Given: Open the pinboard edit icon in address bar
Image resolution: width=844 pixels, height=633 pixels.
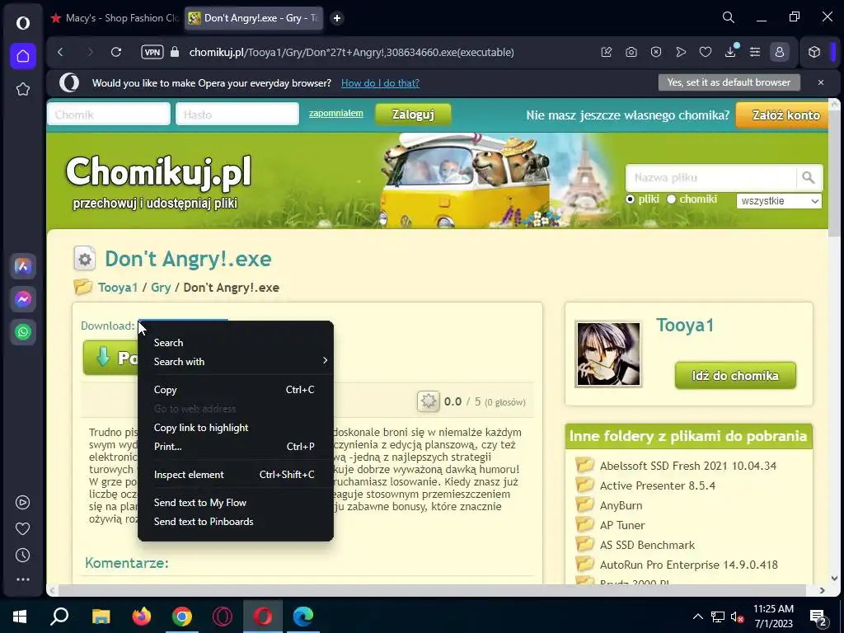Looking at the screenshot, I should click(606, 52).
